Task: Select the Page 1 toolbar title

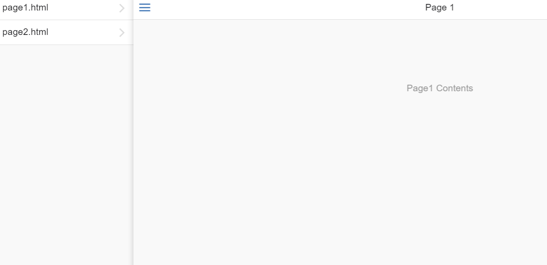Action: [x=440, y=7]
